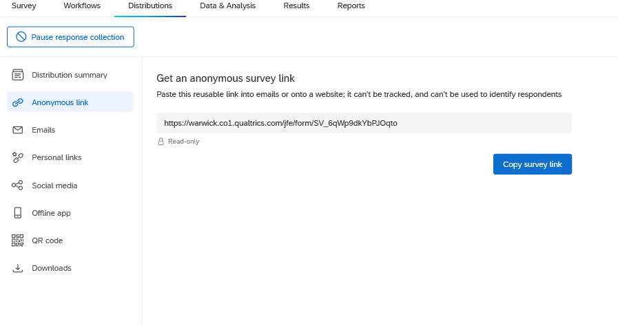Click the Personal links icon
The image size is (618, 325).
[18, 157]
